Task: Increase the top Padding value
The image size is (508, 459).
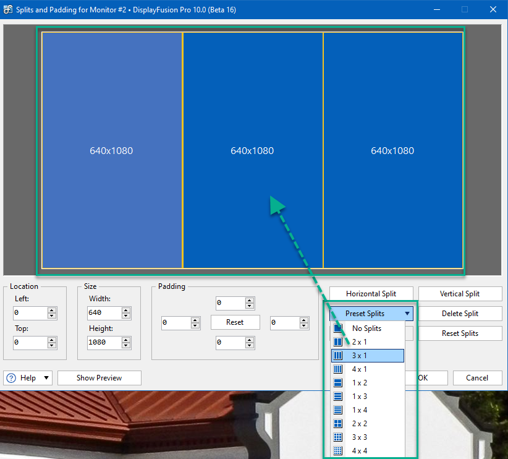Action: 250,301
